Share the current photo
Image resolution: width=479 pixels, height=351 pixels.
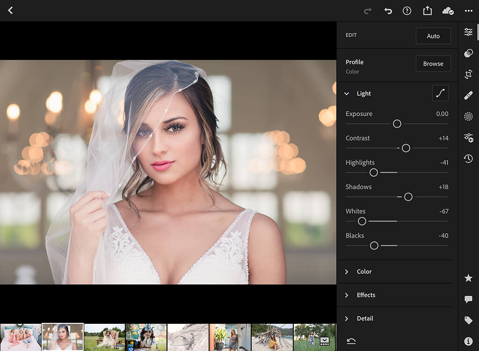(427, 11)
